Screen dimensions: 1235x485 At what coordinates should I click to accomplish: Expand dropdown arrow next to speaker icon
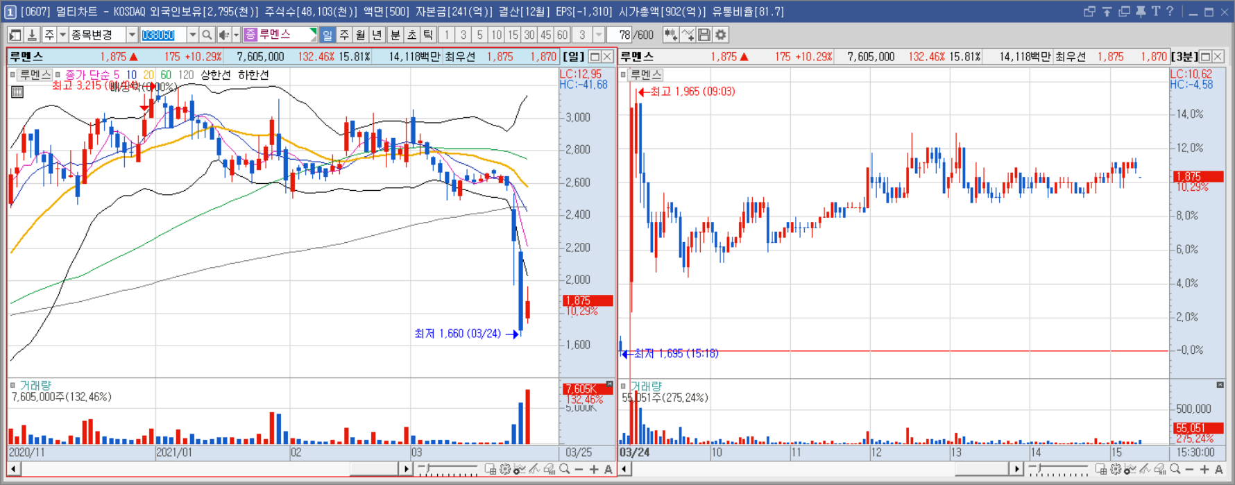(236, 35)
